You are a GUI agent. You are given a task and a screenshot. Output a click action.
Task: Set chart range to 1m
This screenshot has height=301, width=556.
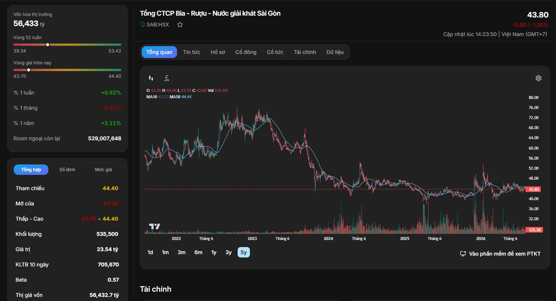pos(165,253)
